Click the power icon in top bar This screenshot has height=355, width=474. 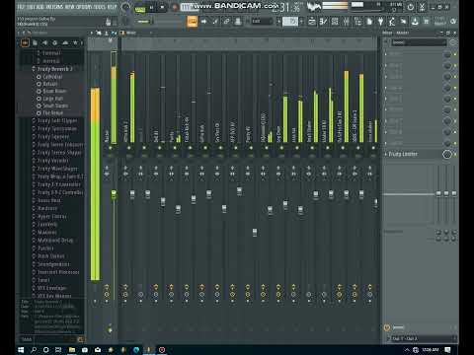pyautogui.click(x=411, y=7)
